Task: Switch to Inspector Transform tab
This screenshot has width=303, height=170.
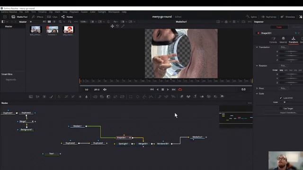Action: pos(294,40)
